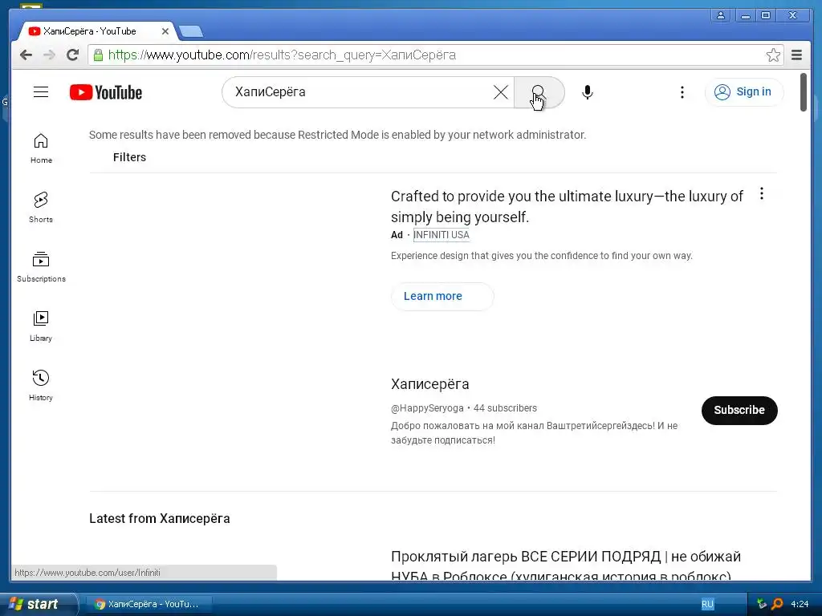The width and height of the screenshot is (822, 616).
Task: Open the Проклятый лагерь video title
Action: [x=566, y=565]
